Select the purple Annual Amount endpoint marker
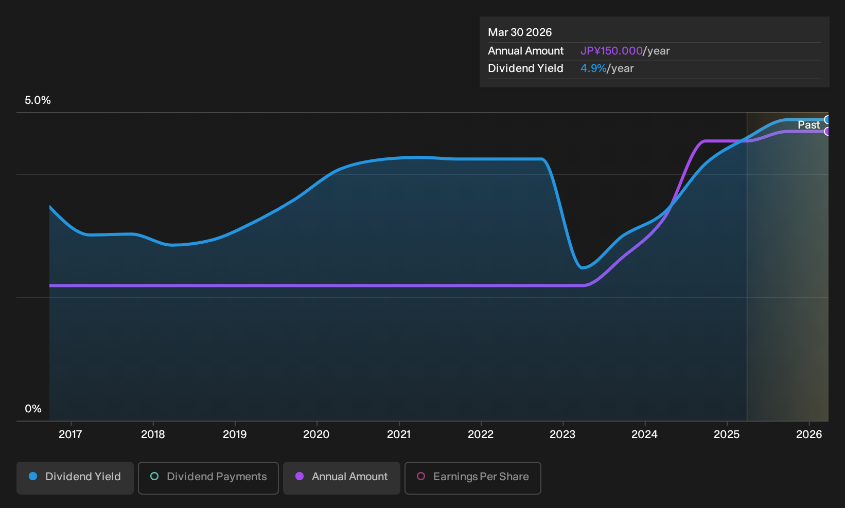 click(828, 132)
